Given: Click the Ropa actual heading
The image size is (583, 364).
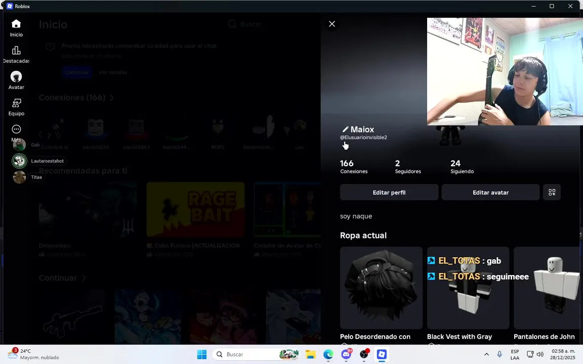Looking at the screenshot, I should point(363,236).
